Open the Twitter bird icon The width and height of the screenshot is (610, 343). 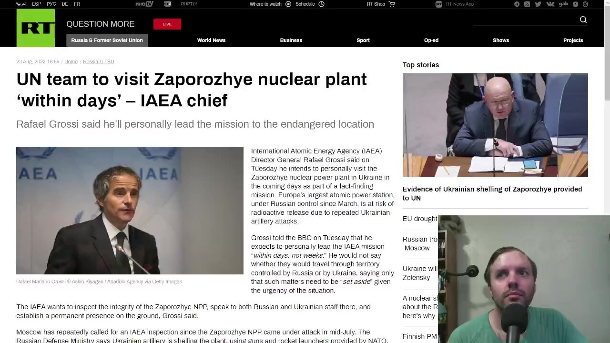538,4
